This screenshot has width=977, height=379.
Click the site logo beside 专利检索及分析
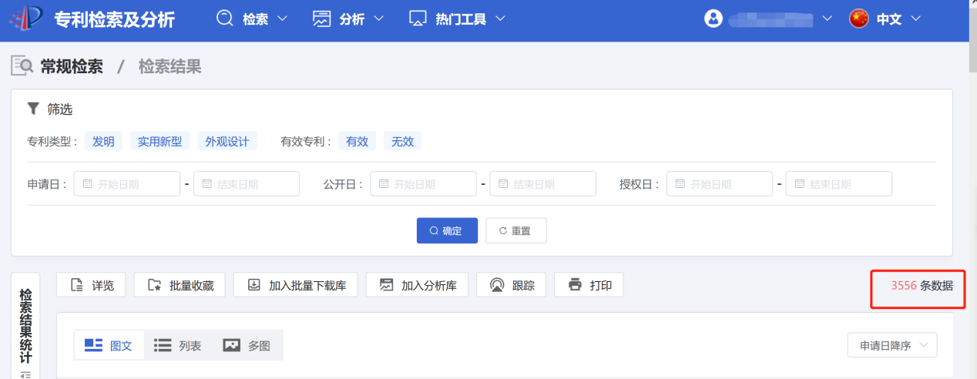(27, 18)
